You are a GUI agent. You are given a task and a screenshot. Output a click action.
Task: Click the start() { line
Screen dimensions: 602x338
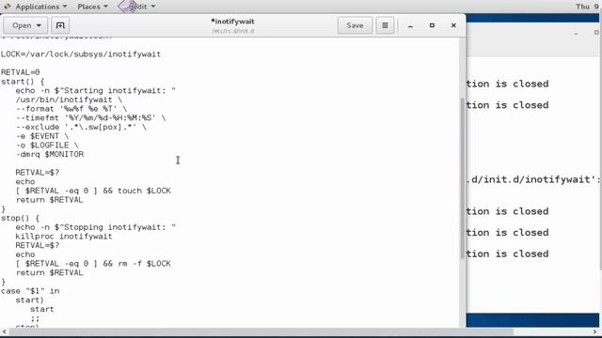[x=23, y=82]
